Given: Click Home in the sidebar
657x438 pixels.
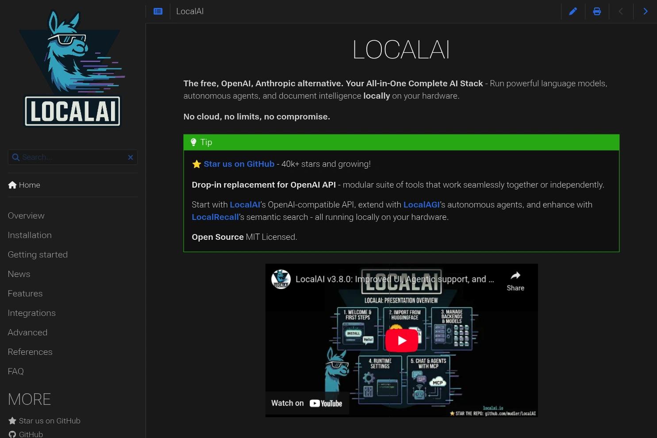Looking at the screenshot, I should pyautogui.click(x=30, y=185).
